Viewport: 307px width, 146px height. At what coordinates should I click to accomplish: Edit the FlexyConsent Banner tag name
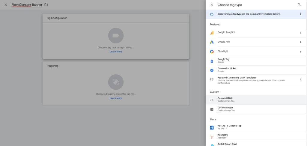coord(27,5)
